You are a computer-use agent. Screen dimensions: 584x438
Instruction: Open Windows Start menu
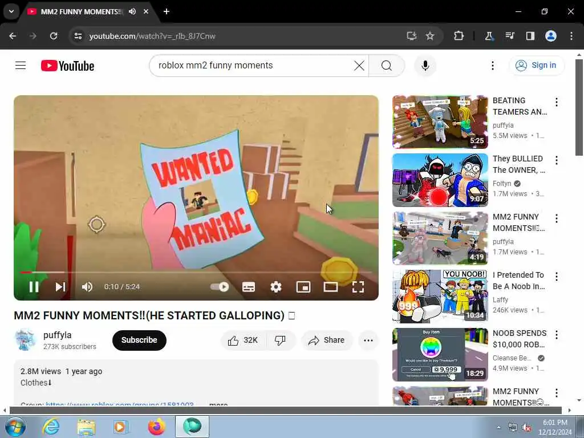[15, 427]
